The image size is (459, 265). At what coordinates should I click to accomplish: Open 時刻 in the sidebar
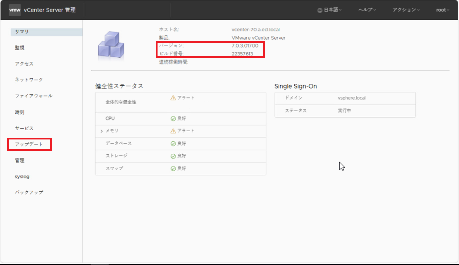20,112
